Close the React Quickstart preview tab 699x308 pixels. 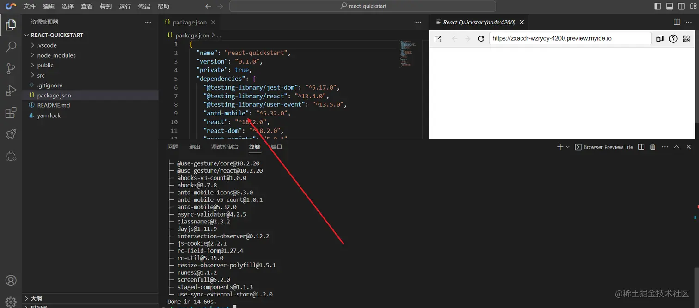click(522, 22)
